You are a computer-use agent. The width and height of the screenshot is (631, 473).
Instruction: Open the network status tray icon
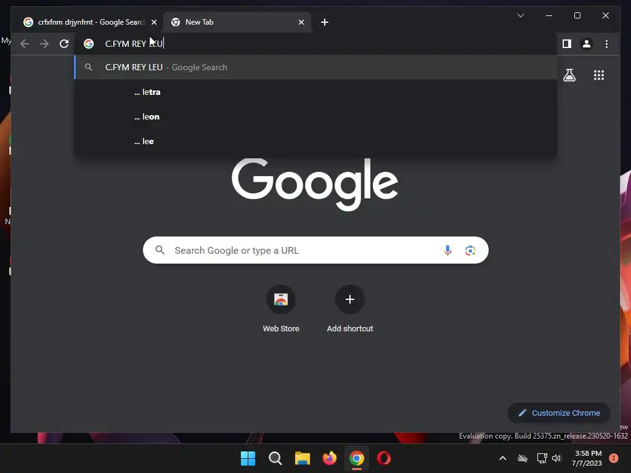(x=542, y=458)
